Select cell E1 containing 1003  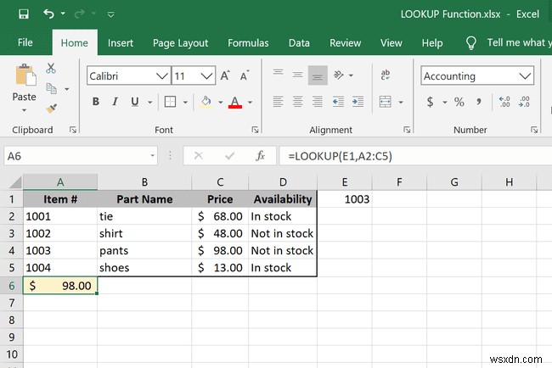[344, 199]
